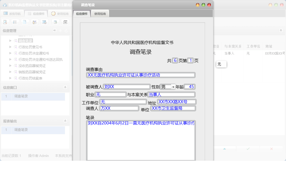Collapse the 信息窗口 panel
286x191 pixels.
[65, 87]
